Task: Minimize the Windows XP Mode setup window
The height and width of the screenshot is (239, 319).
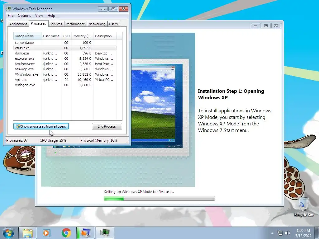Action: point(255,26)
